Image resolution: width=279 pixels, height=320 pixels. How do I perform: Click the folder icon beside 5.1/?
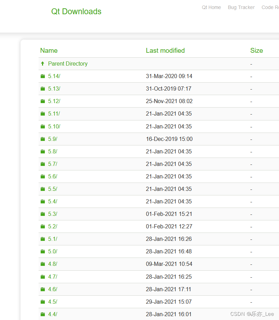(x=43, y=239)
